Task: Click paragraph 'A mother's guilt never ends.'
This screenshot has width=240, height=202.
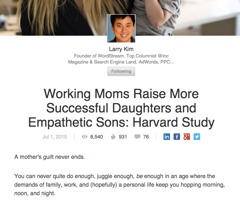Action: coord(50,157)
